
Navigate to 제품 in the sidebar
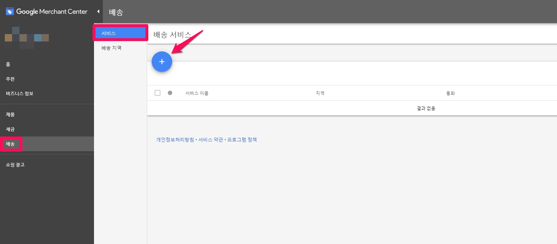(10, 114)
